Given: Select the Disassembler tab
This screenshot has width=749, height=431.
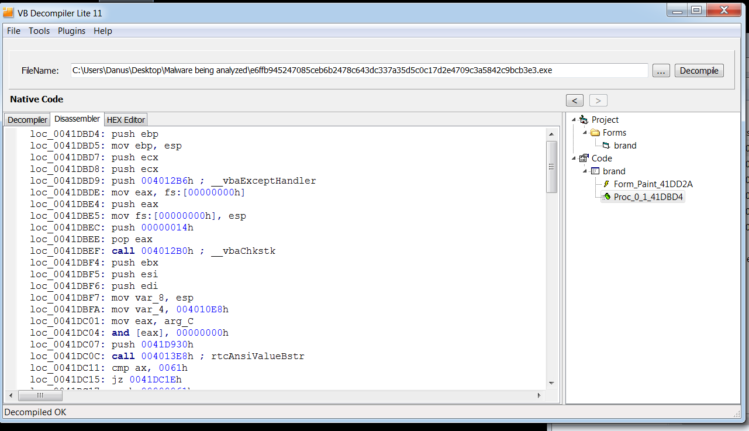Looking at the screenshot, I should [x=77, y=119].
